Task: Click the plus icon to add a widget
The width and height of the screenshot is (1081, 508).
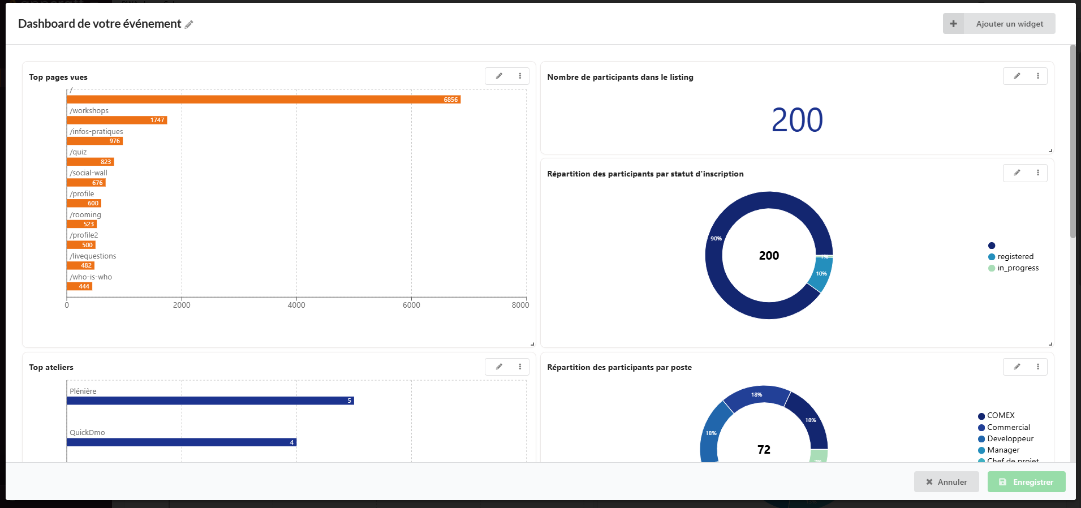Action: click(953, 24)
